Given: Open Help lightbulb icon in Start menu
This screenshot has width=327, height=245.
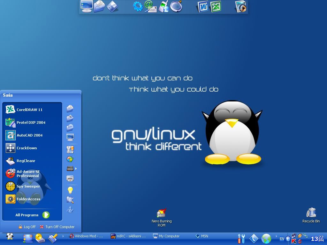Looking at the screenshot, I should click(70, 190).
